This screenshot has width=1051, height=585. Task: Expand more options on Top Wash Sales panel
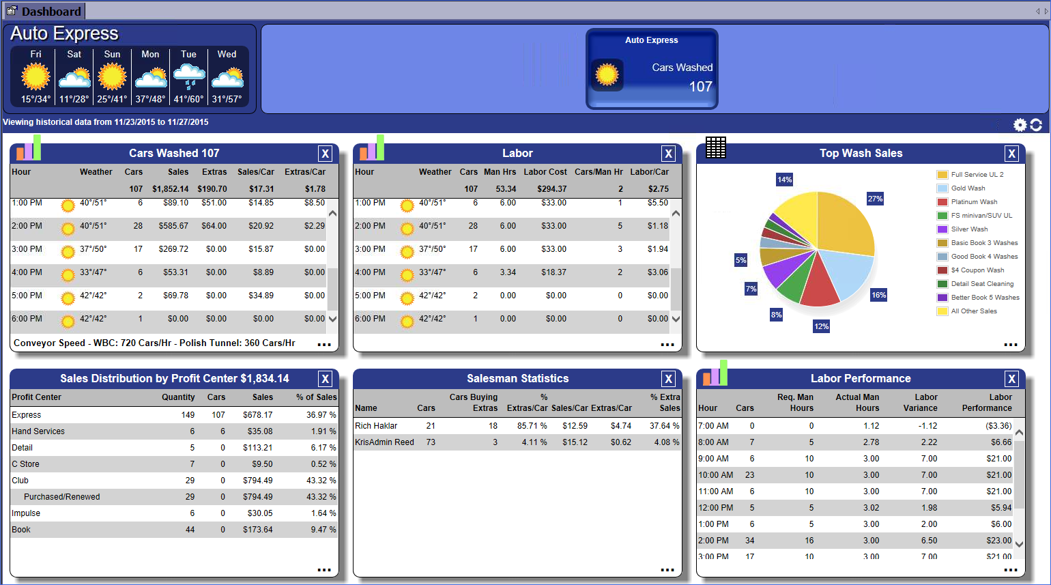[x=1011, y=345]
